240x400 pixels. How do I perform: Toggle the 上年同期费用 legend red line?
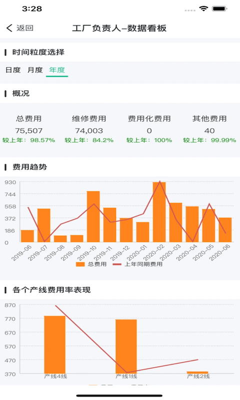point(117,264)
